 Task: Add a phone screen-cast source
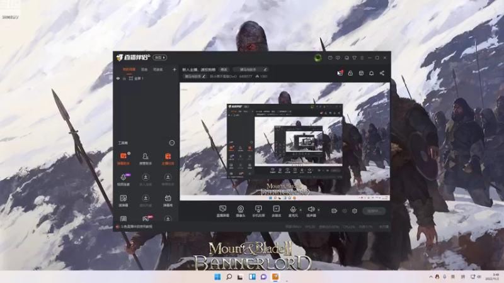click(x=258, y=211)
